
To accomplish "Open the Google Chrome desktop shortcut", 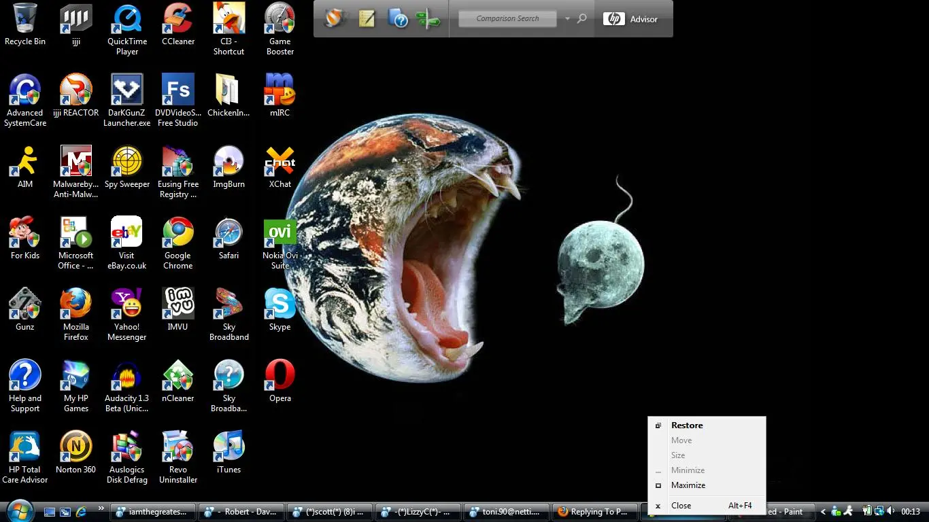I will (178, 234).
